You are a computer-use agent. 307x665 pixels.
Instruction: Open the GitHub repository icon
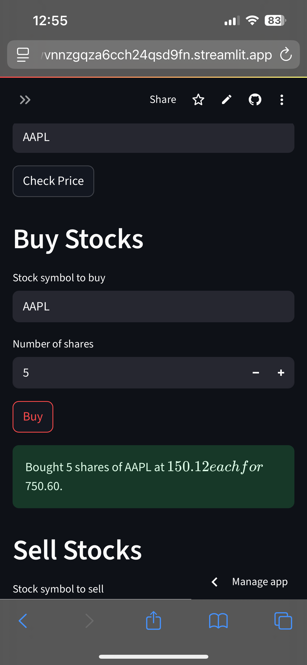click(x=255, y=100)
